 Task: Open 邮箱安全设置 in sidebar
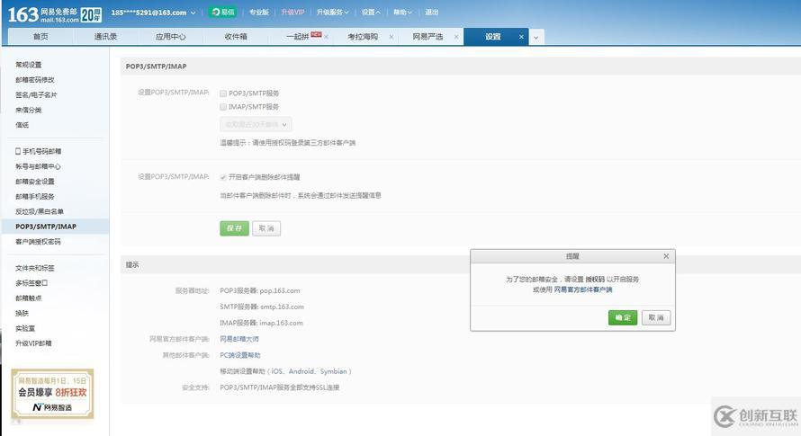point(35,182)
